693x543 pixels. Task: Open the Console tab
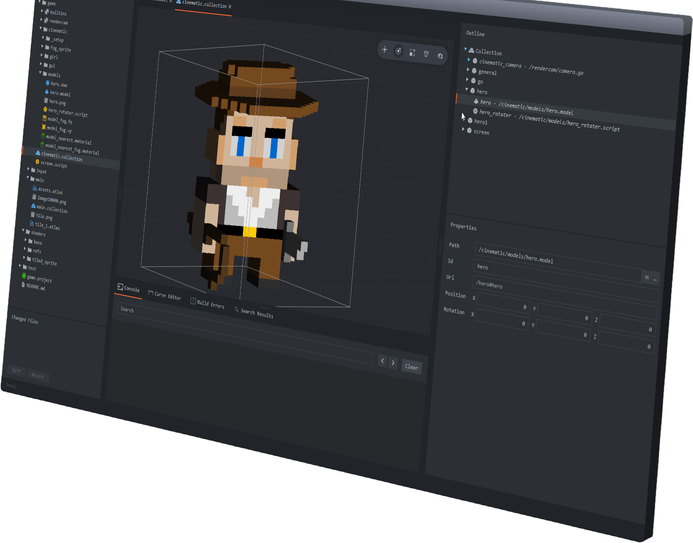point(128,288)
